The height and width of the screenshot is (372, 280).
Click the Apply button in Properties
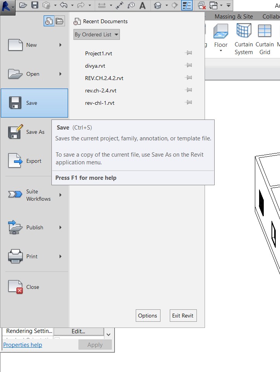click(x=95, y=345)
